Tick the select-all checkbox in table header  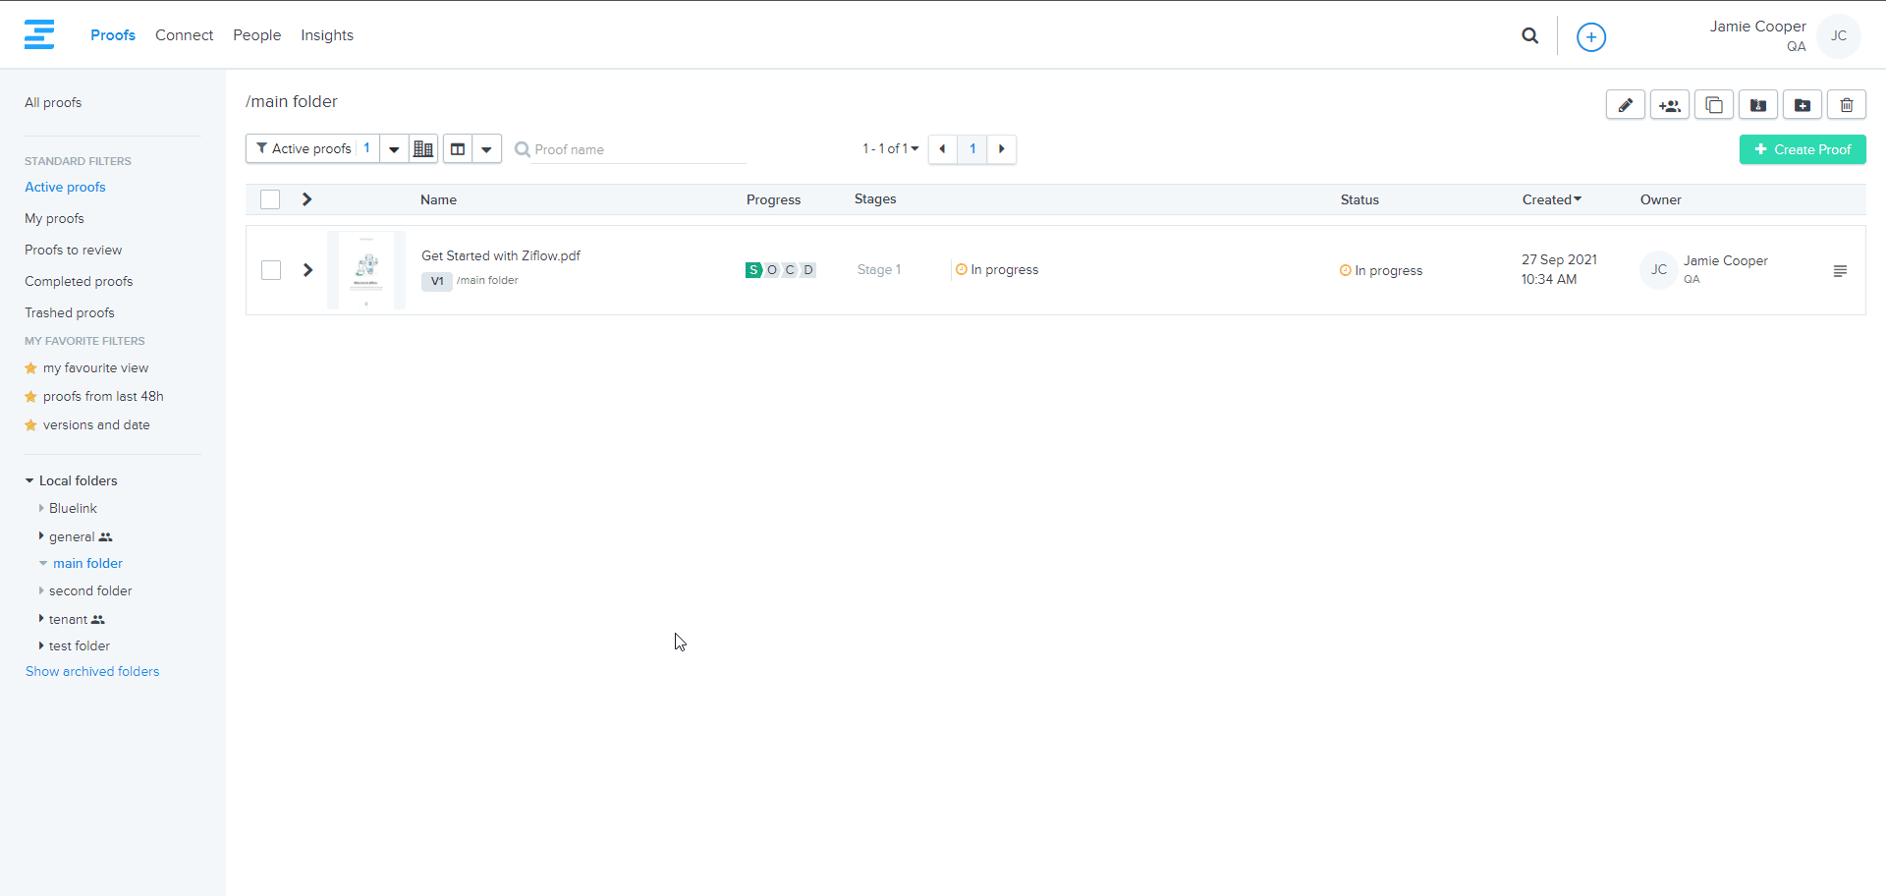[x=270, y=199]
